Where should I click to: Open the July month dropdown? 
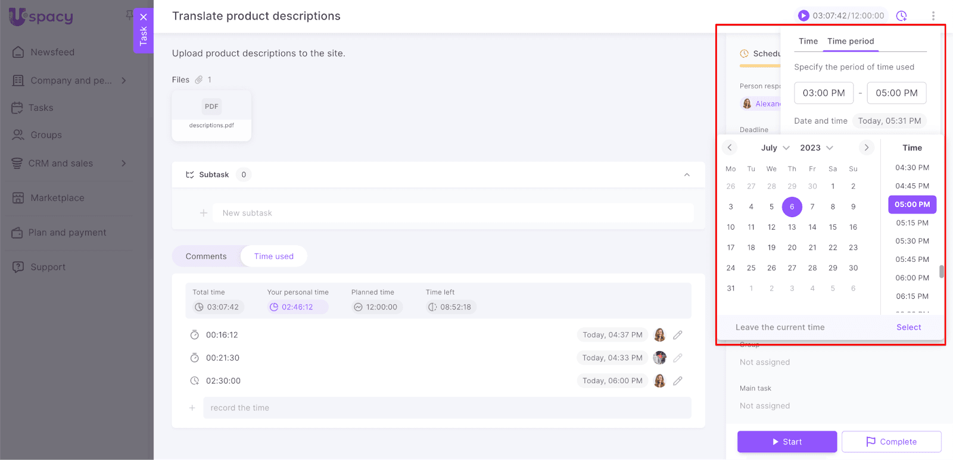click(x=775, y=148)
